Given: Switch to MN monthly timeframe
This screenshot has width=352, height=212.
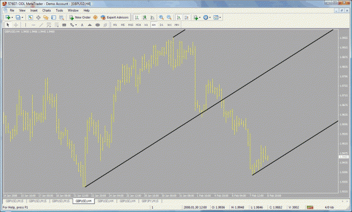Looking at the screenshot, I should coord(177,25).
